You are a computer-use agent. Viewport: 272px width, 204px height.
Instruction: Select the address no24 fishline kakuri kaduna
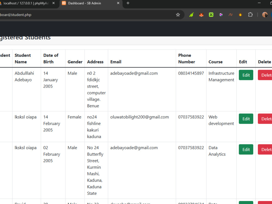94,127
